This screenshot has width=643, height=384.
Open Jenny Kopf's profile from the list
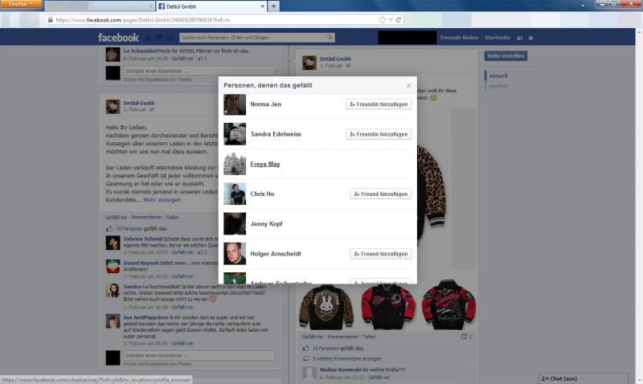(267, 224)
